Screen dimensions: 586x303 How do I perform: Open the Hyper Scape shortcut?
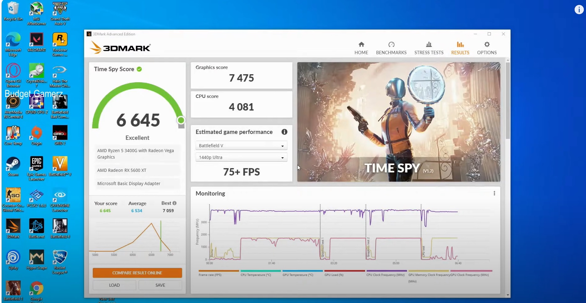coord(36,260)
